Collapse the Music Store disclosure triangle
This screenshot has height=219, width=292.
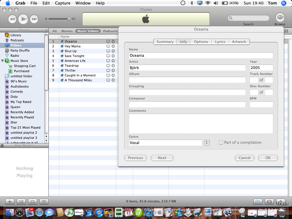(x=2, y=61)
